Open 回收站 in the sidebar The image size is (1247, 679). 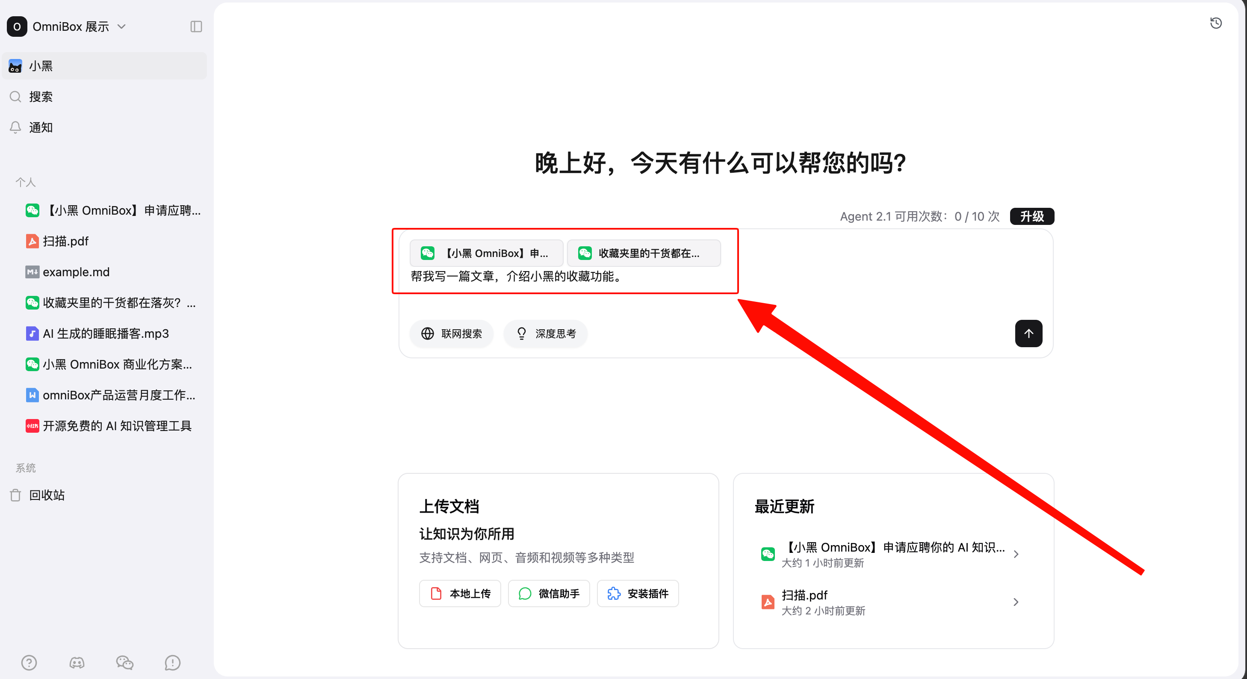point(104,495)
